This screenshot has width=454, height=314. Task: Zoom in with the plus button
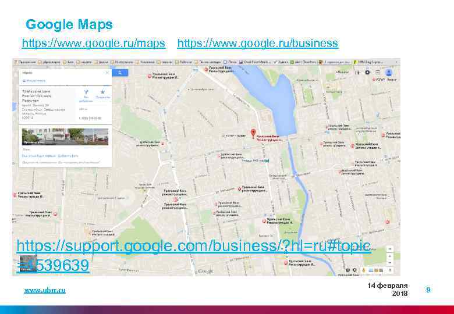[x=390, y=256]
